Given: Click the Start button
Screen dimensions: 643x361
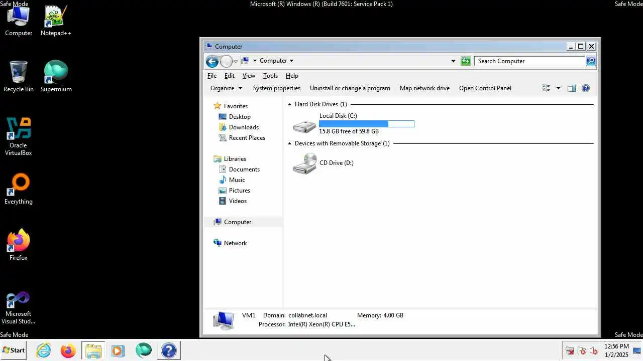Looking at the screenshot, I should click(14, 350).
